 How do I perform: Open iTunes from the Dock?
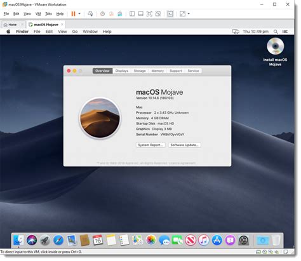point(204,240)
